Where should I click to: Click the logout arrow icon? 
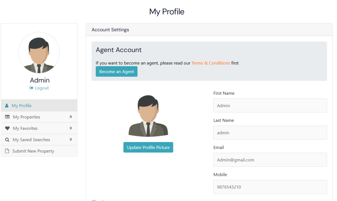point(31,88)
